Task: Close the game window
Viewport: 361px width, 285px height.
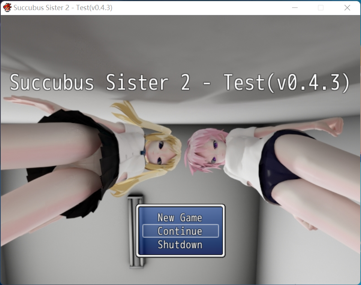Action: point(347,7)
